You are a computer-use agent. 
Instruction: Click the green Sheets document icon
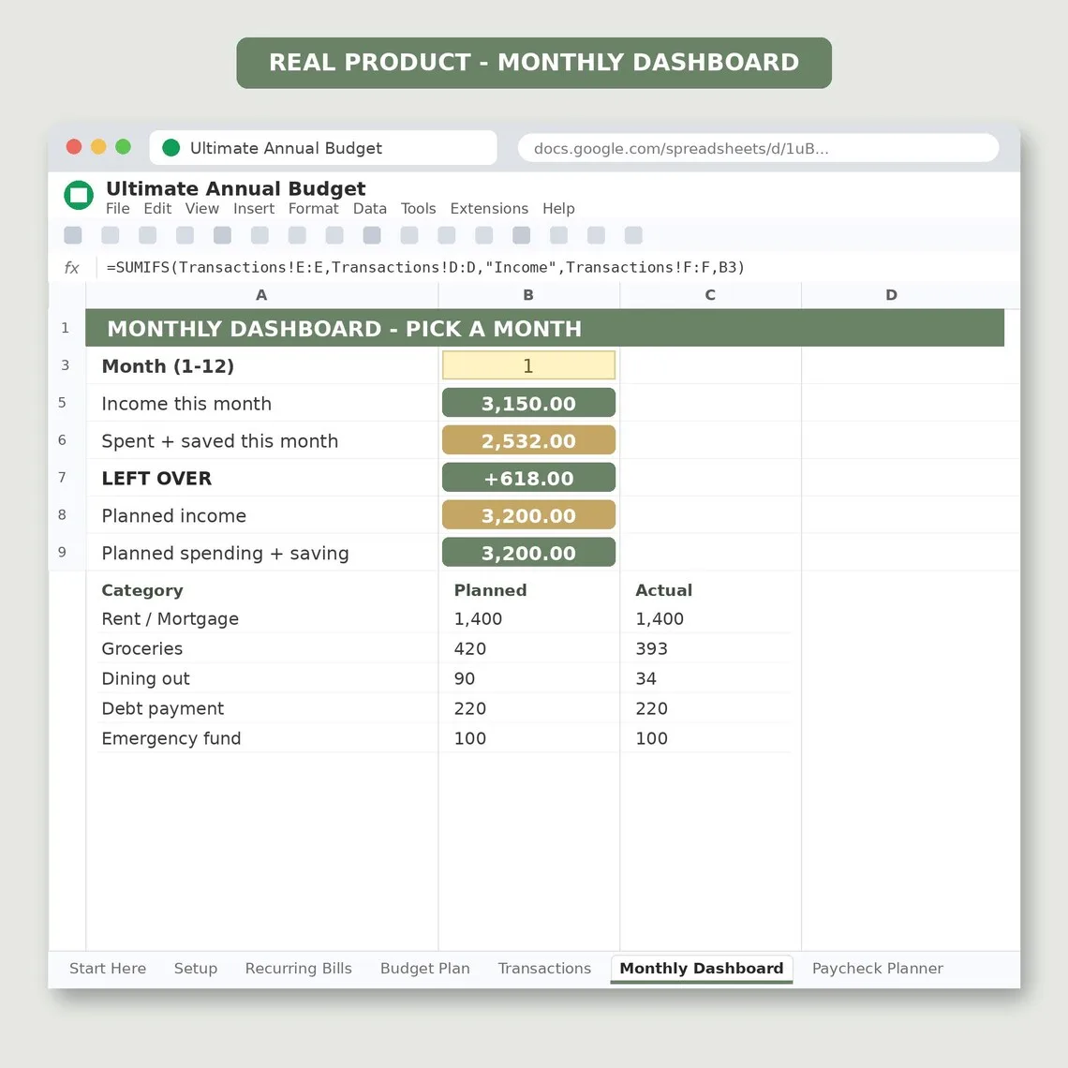click(79, 195)
